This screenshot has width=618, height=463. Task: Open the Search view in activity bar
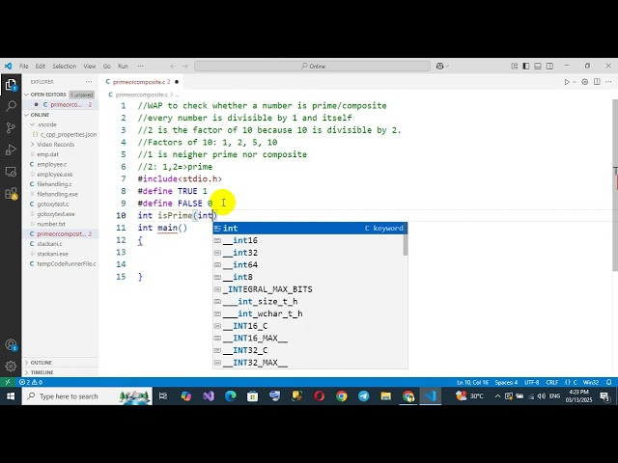coord(11,105)
